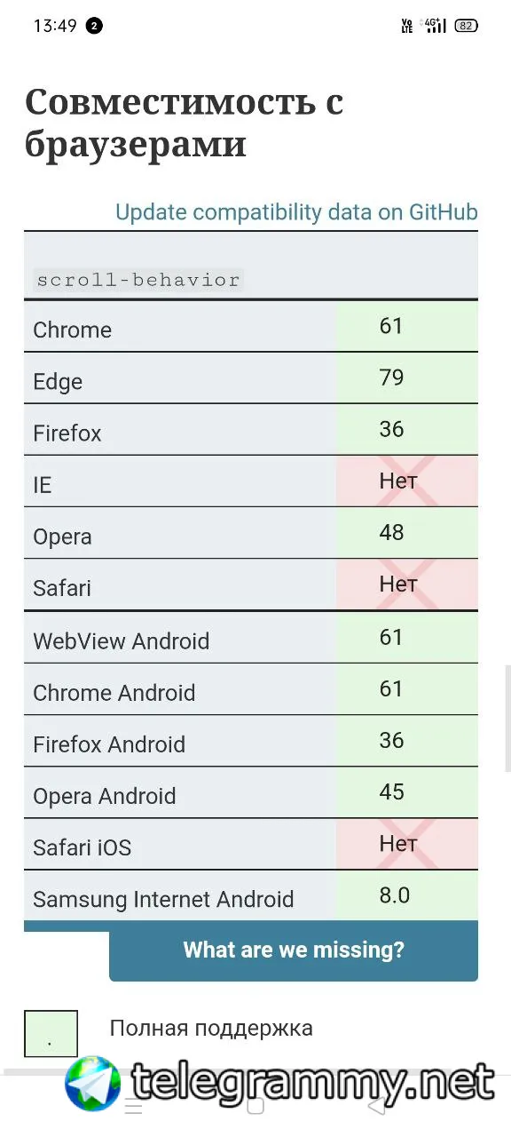
Task: Open Update compatibility data on GitHub link
Action: tap(296, 212)
